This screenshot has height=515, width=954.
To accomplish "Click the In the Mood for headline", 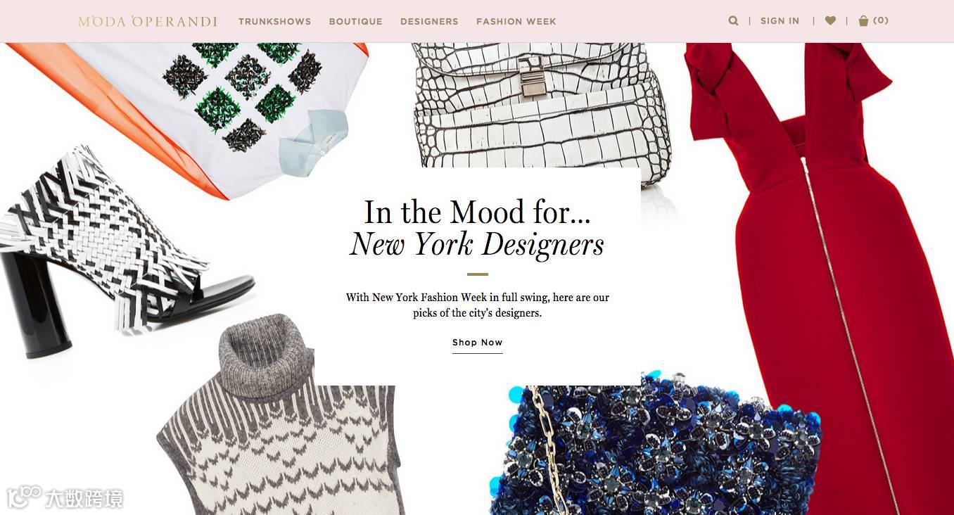I will point(477,212).
